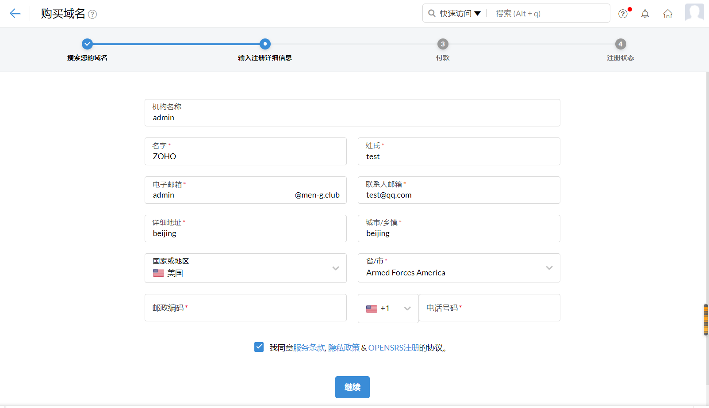Open the notifications bell
The height and width of the screenshot is (408, 709).
click(x=645, y=14)
